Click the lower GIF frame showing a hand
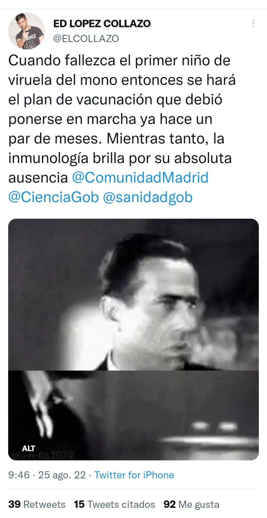 coord(133,415)
